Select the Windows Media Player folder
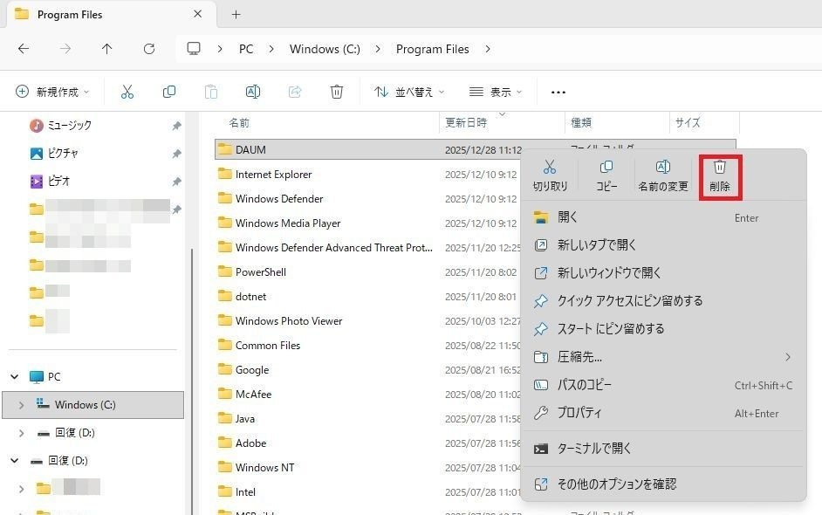Image resolution: width=822 pixels, height=515 pixels. (288, 223)
